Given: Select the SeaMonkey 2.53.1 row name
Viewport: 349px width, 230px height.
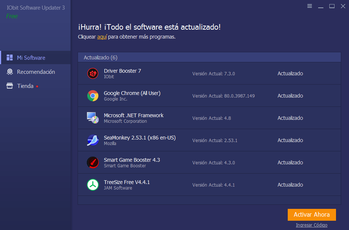Looking at the screenshot, I should tap(140, 138).
